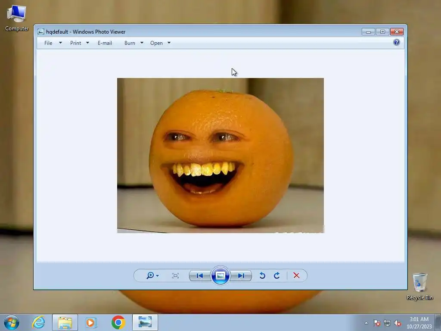This screenshot has width=441, height=331.
Task: Click the E-mail button
Action: tap(105, 43)
